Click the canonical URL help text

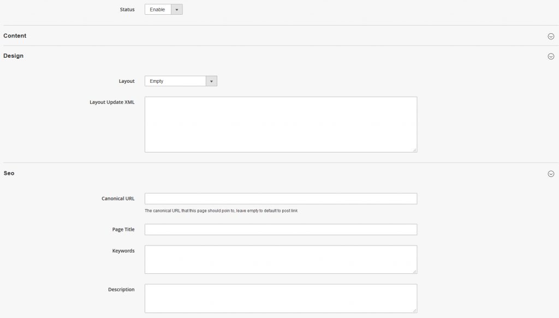coord(221,211)
